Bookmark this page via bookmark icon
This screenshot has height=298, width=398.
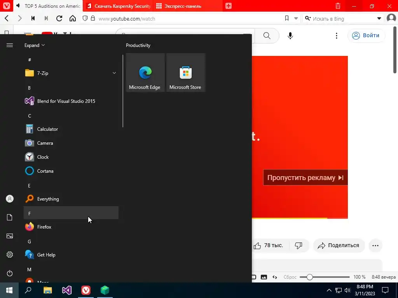(287, 18)
